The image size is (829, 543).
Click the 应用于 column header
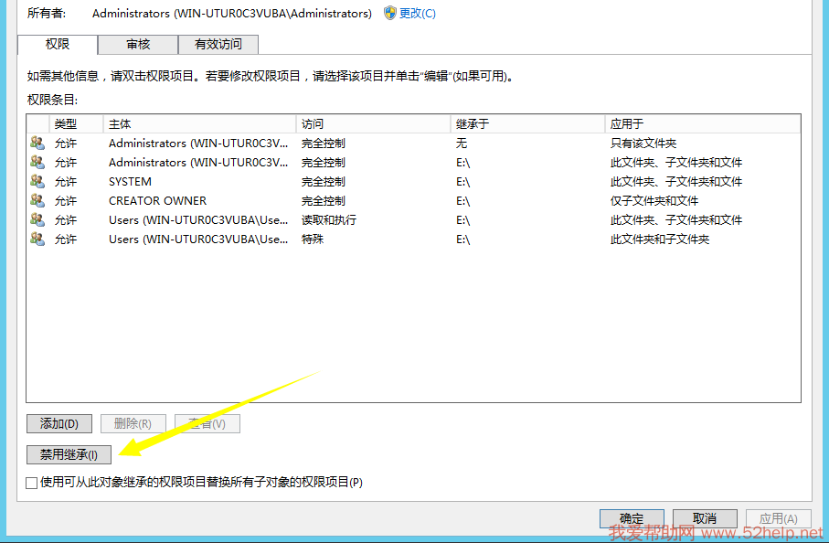702,123
